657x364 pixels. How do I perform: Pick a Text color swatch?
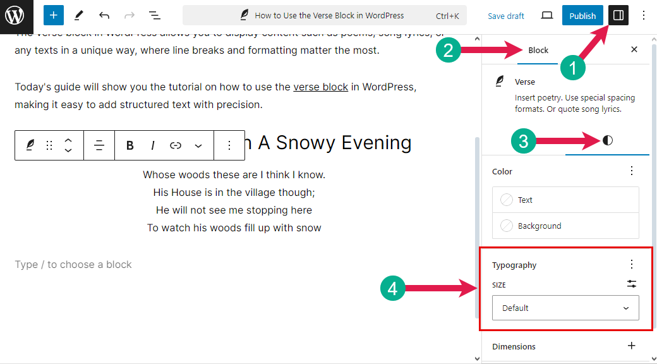point(506,199)
